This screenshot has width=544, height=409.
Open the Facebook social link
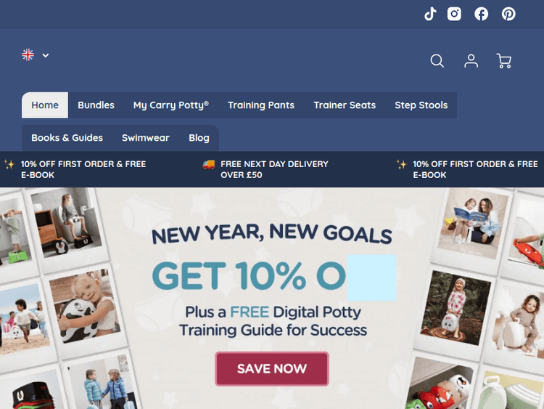click(481, 14)
